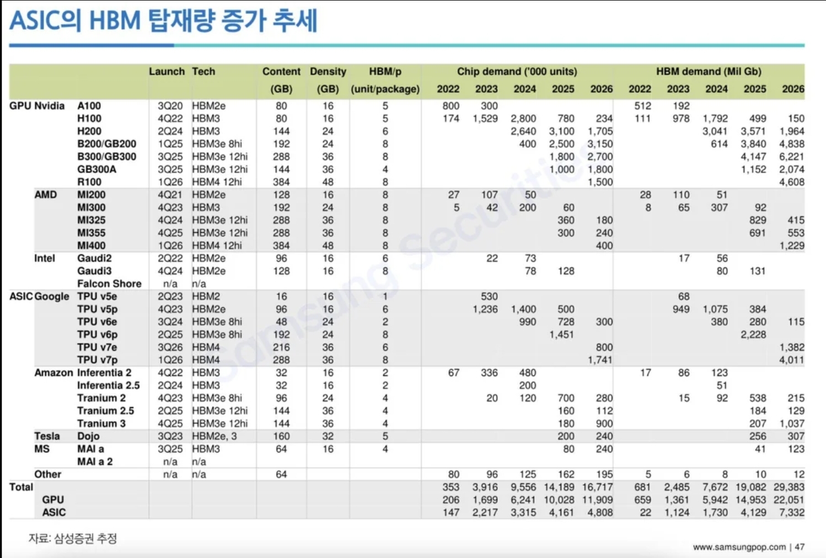The width and height of the screenshot is (826, 558).
Task: Click the slide title 'ASIC의 HBM 탑재량 증가 추세'
Action: pyautogui.click(x=163, y=21)
